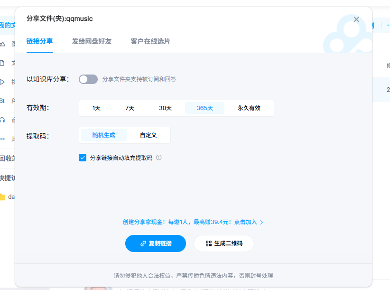Screen dimensions: 390x290
Task: Click the 复制链接 button
Action: [156, 243]
